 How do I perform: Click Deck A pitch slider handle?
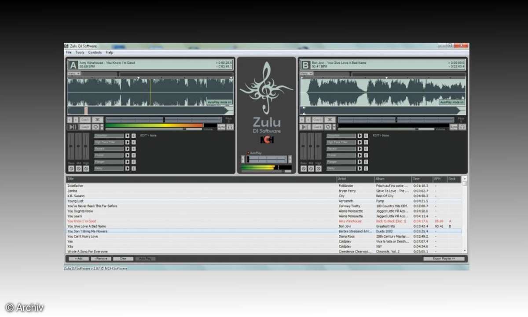click(164, 120)
